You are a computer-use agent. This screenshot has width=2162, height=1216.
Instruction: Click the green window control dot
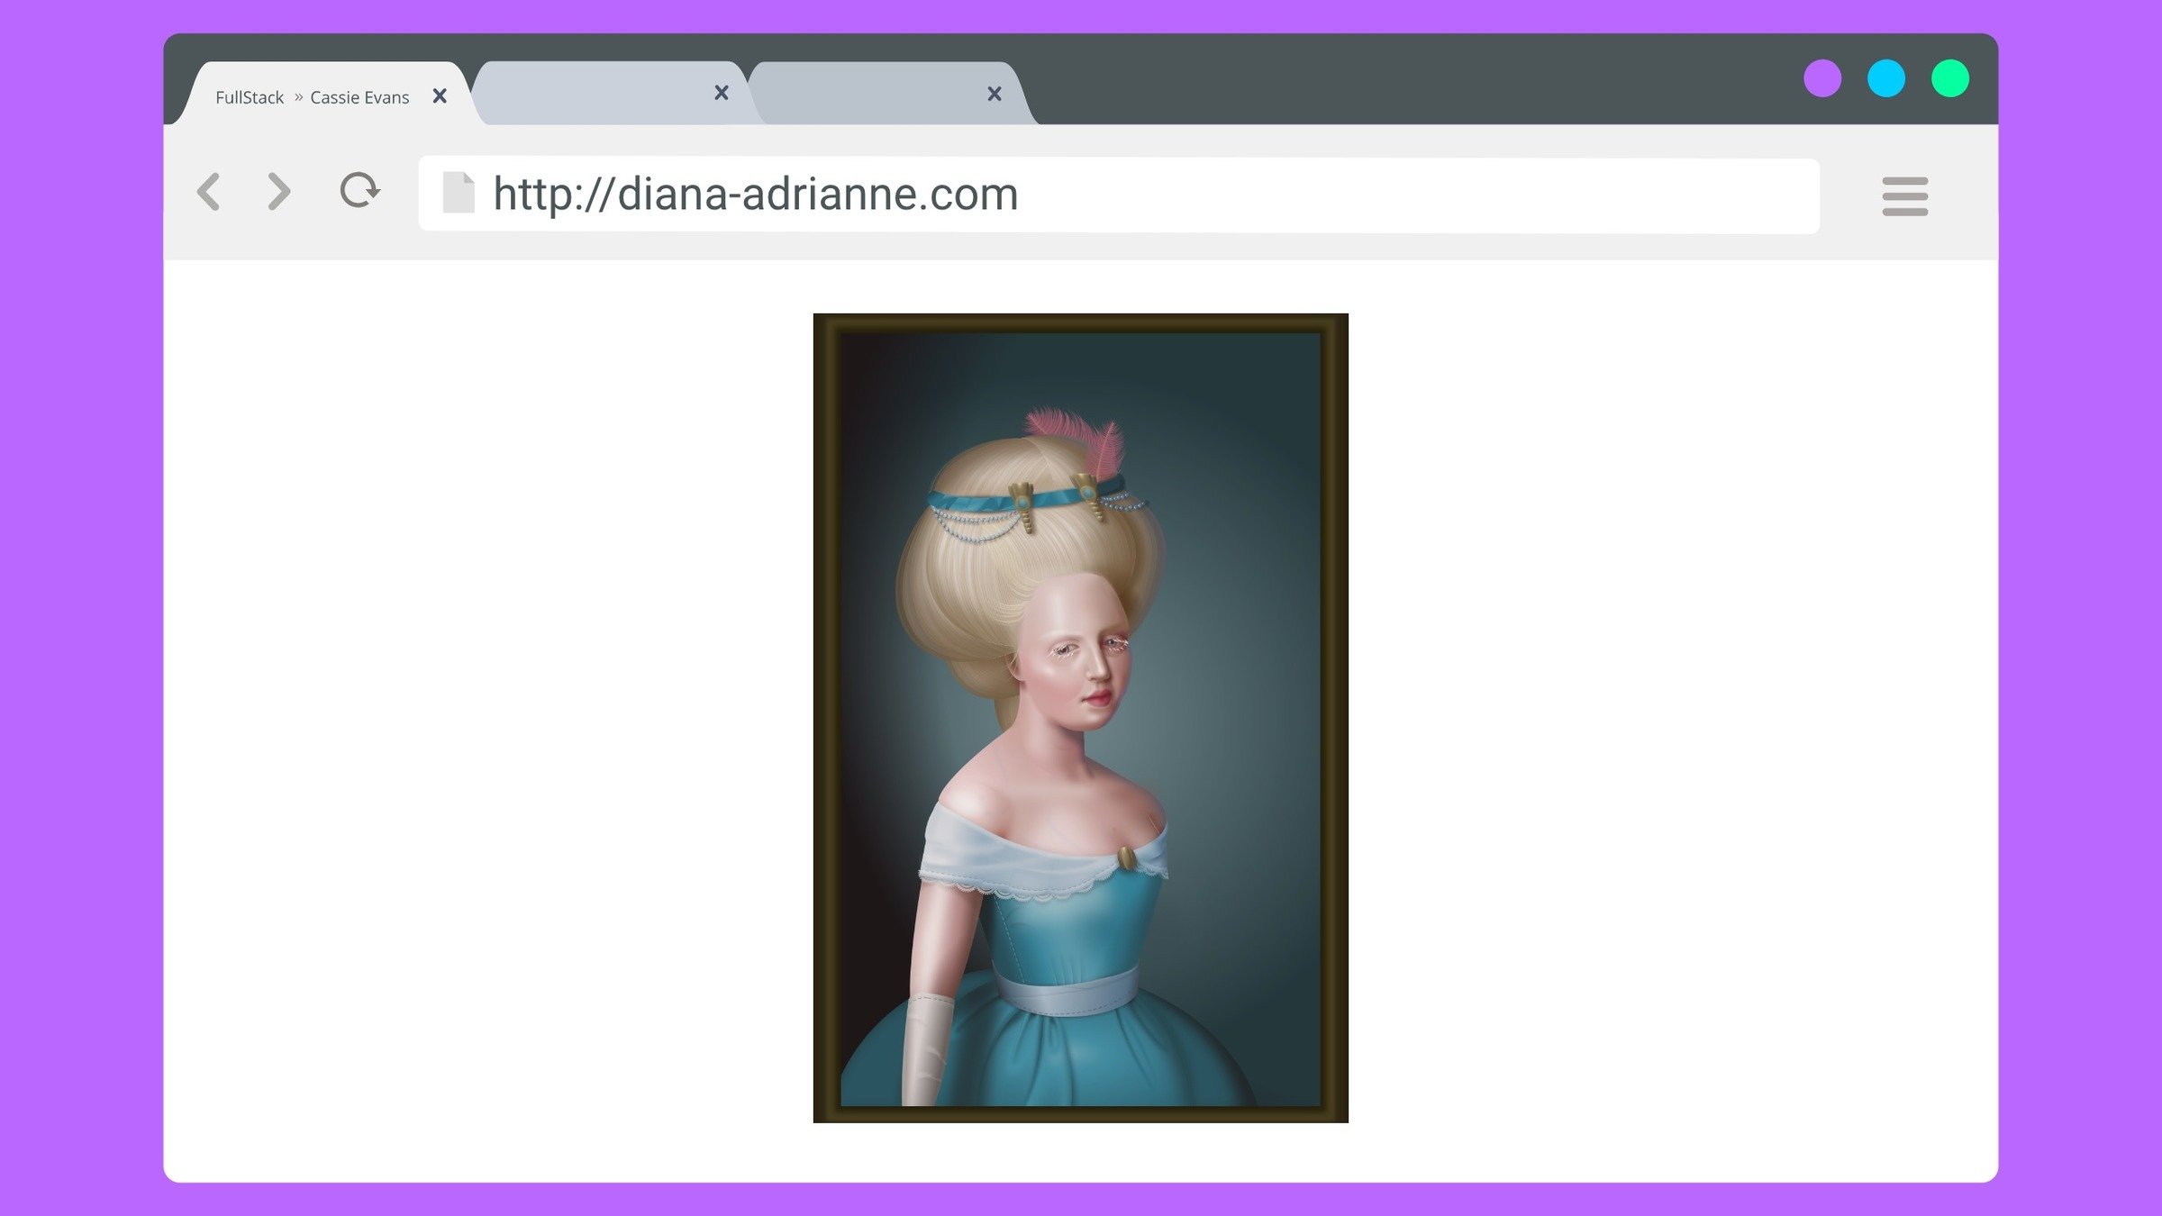click(x=1950, y=78)
